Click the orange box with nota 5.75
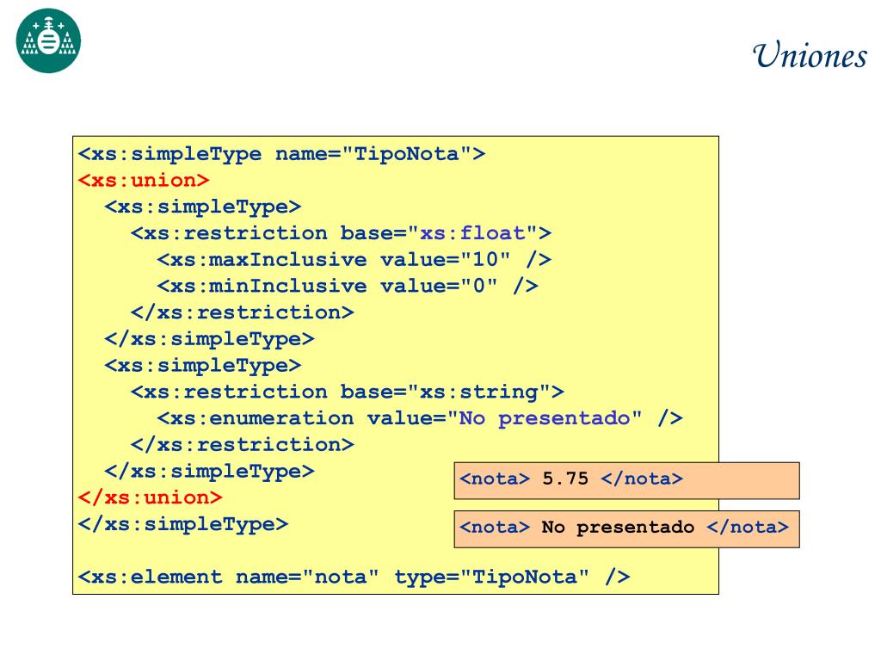Image resolution: width=881 pixels, height=661 pixels. [x=626, y=480]
